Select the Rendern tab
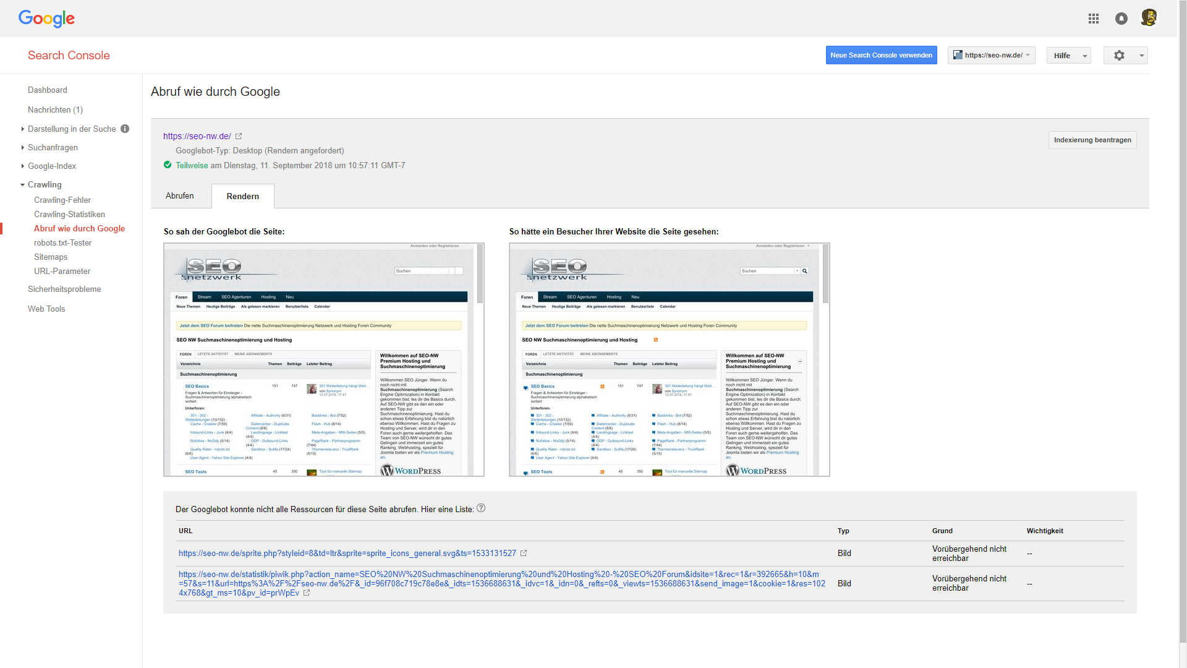 (243, 196)
